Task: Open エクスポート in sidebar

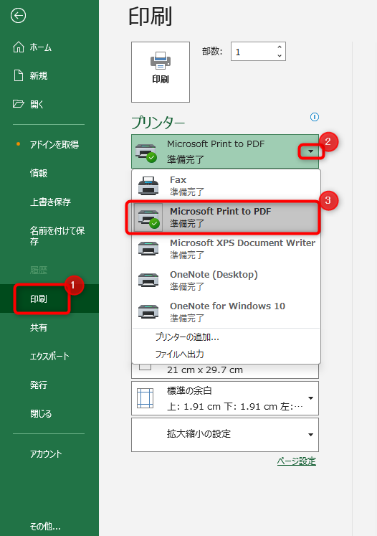Action: click(49, 356)
